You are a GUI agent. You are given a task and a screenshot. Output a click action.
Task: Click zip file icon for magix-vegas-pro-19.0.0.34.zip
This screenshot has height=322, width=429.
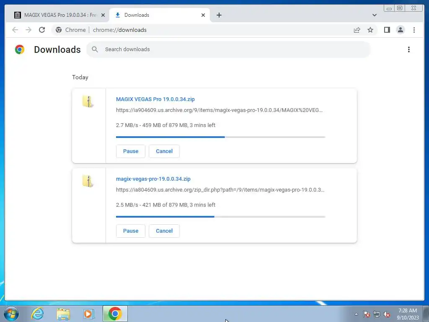(88, 181)
